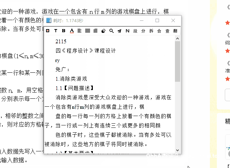230x168 pixels.
Task: Maximize the OCR result window
Action: click(157, 20)
